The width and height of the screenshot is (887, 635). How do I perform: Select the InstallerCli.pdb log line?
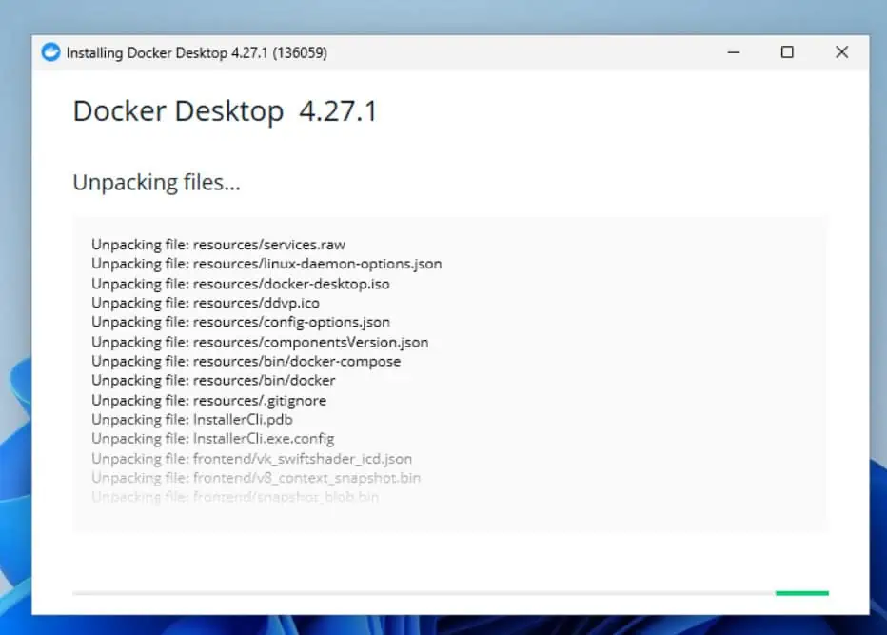click(191, 420)
